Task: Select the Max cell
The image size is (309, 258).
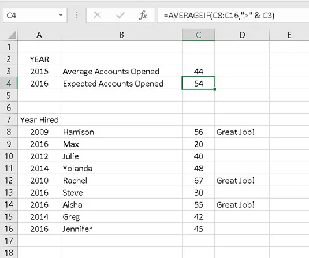Action: [122, 144]
